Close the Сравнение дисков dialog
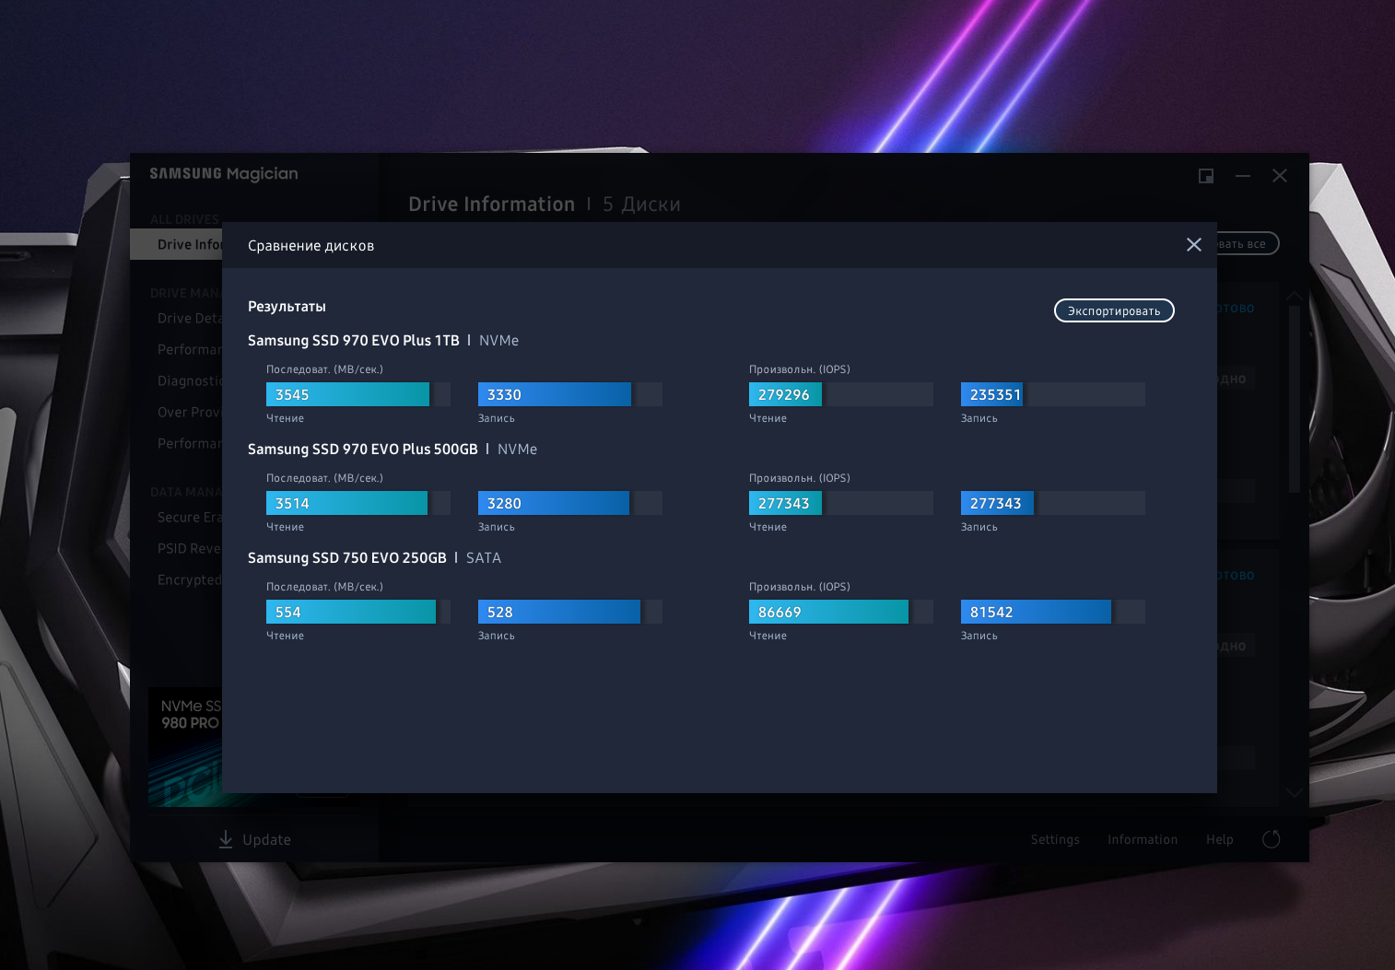 pyautogui.click(x=1194, y=244)
